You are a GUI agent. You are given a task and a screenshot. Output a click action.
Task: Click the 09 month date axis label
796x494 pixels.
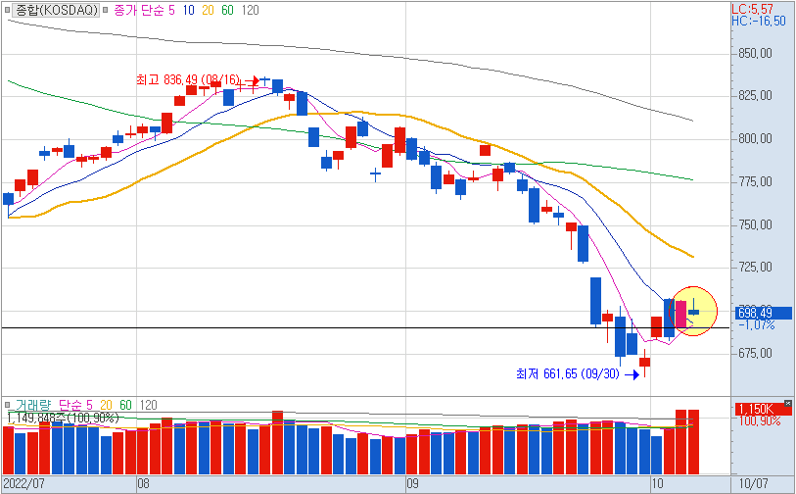(412, 483)
